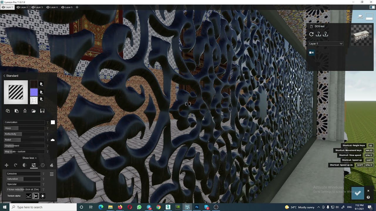The image size is (376, 211).
Task: Open the Settings tab with slider lines
Action: click(34, 165)
